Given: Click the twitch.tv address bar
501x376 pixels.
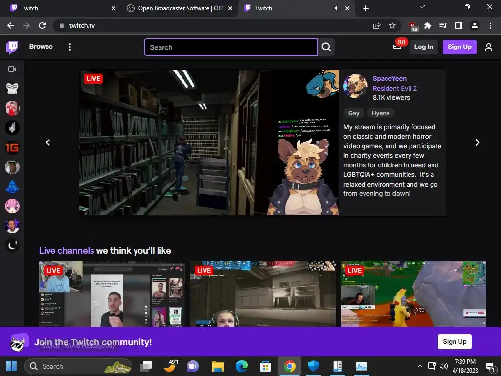Looking at the screenshot, I should click(211, 25).
